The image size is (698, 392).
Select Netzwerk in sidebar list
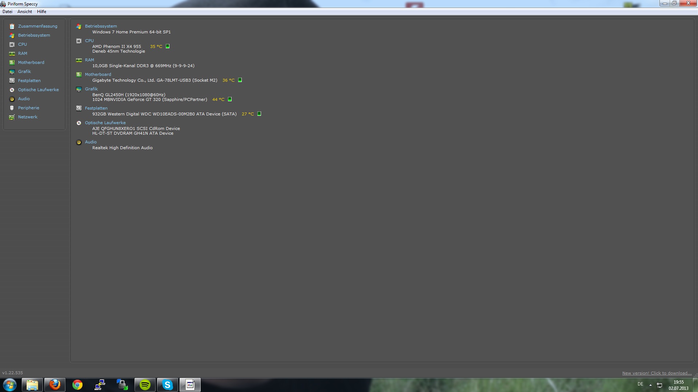[x=28, y=117]
